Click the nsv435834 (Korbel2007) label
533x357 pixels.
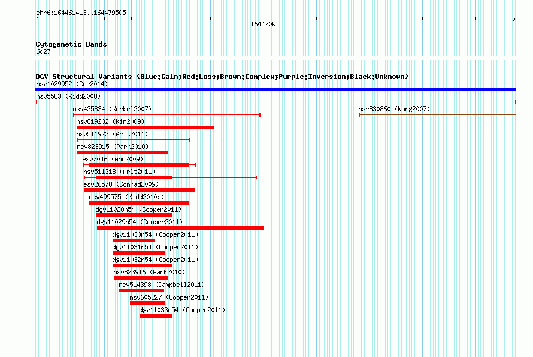[112, 109]
